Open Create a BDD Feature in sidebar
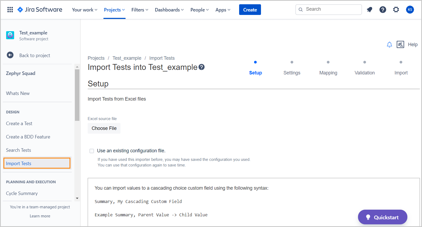The width and height of the screenshot is (422, 227). pos(28,137)
